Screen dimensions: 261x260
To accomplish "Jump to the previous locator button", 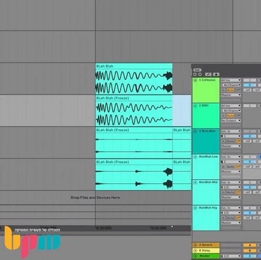I will (x=195, y=75).
